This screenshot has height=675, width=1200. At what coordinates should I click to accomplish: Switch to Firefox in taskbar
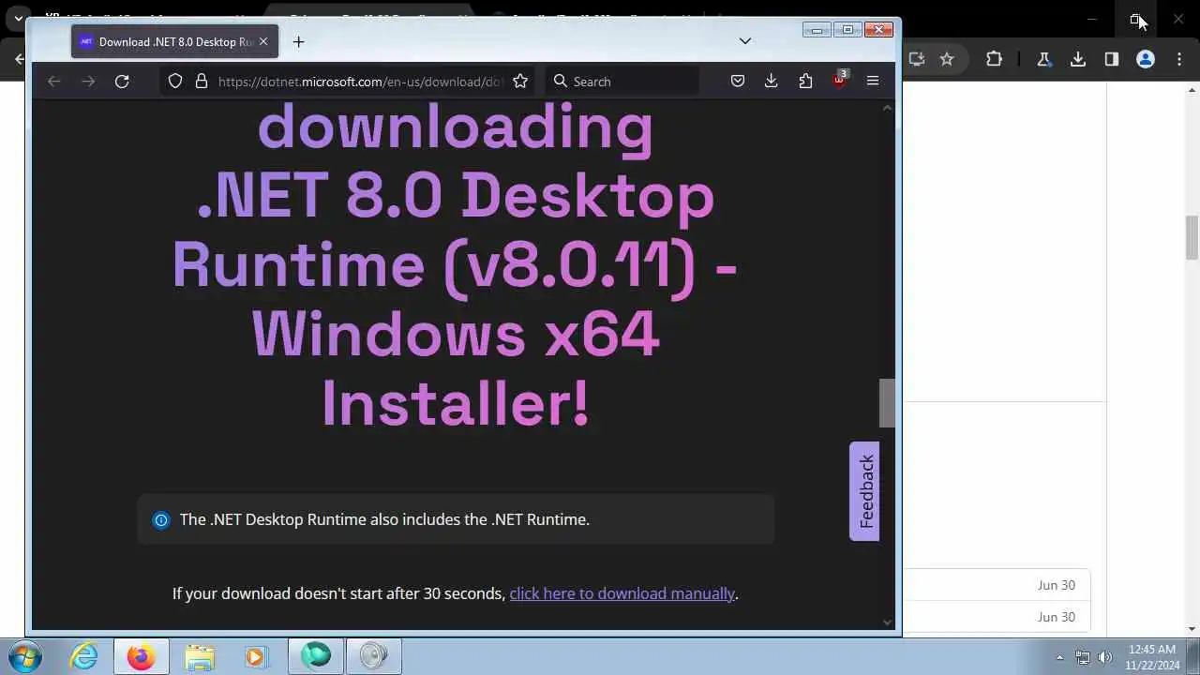pyautogui.click(x=142, y=656)
